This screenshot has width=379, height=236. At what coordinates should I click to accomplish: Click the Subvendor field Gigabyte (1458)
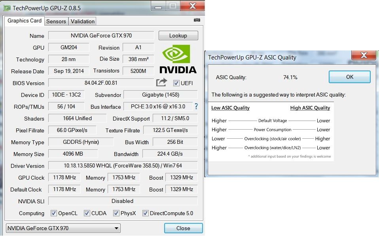pyautogui.click(x=161, y=95)
